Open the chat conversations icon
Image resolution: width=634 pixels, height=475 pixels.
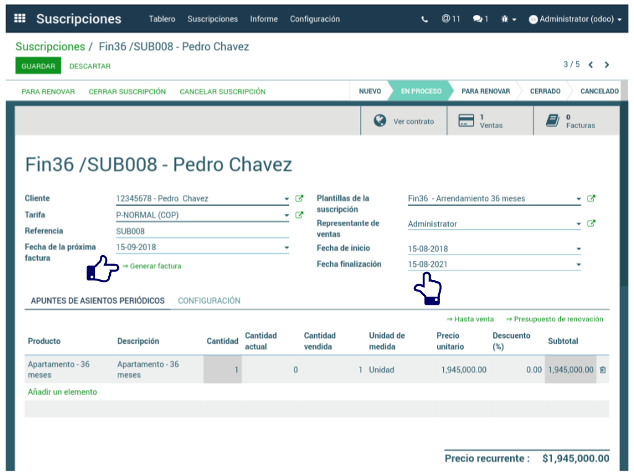click(x=480, y=19)
